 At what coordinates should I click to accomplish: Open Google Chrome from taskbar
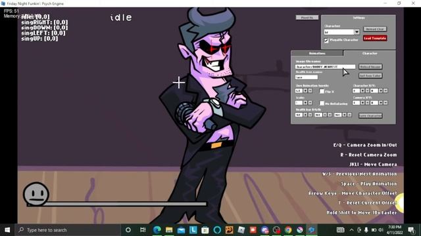pos(288,230)
